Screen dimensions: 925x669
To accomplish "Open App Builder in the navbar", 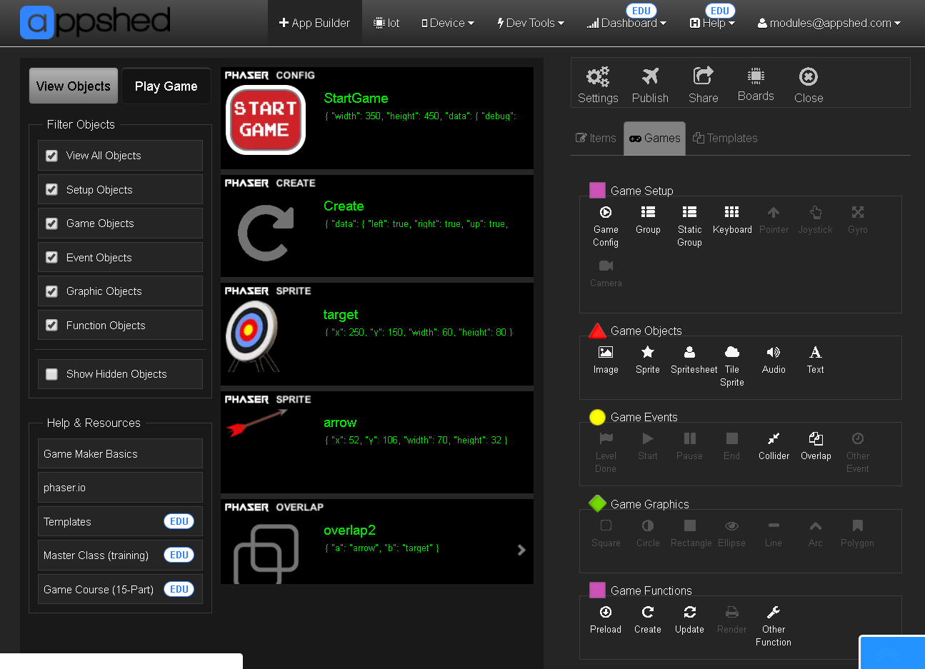I will click(314, 23).
